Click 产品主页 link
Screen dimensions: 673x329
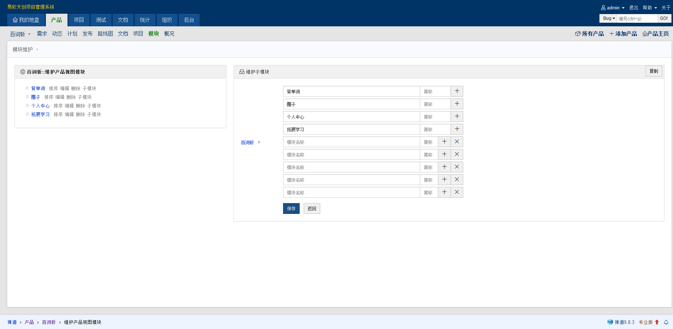tap(656, 34)
